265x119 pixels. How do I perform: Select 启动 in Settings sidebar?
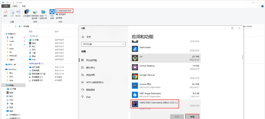point(103,97)
